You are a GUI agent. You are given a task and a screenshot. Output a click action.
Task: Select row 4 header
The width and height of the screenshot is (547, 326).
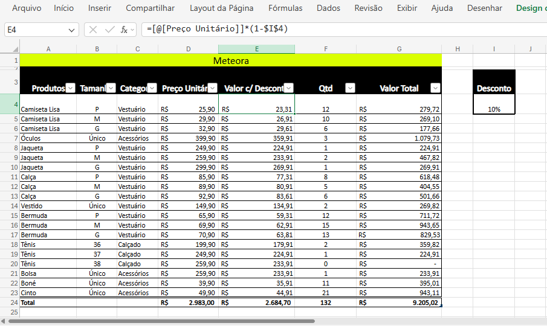tap(10, 104)
